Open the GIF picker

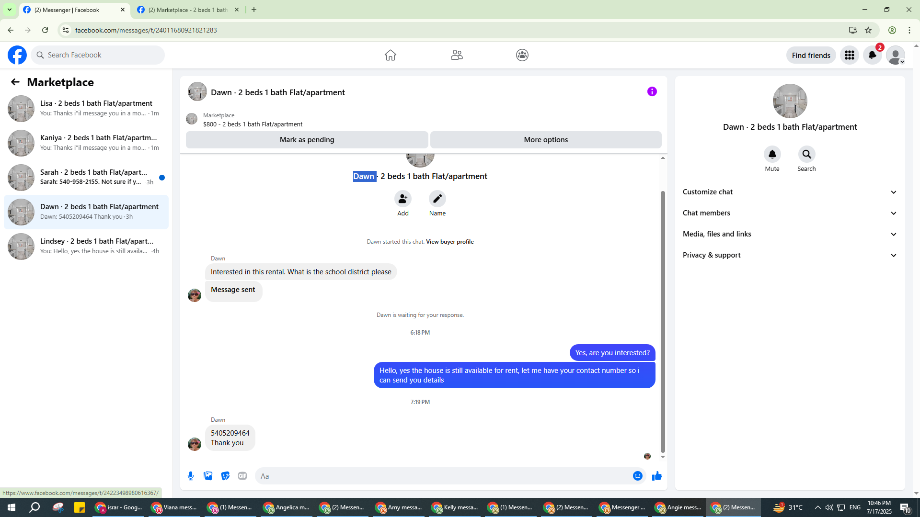tap(242, 476)
